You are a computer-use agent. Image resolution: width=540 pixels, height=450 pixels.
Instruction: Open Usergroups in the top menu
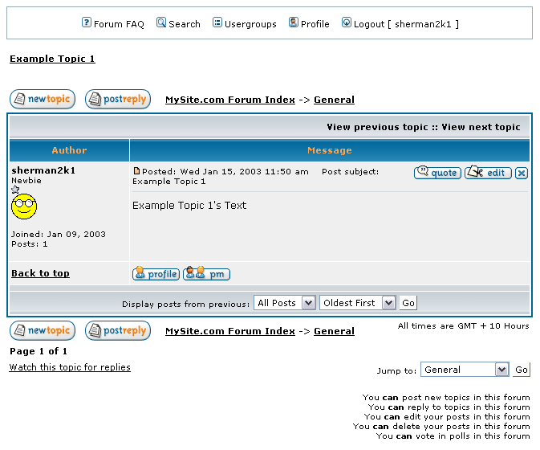244,23
